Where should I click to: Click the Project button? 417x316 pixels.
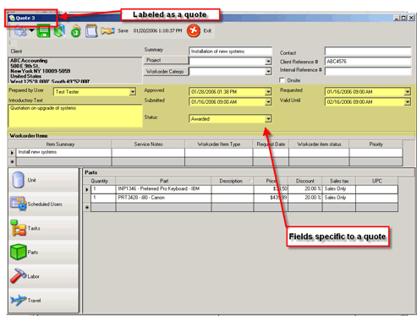tap(166, 60)
